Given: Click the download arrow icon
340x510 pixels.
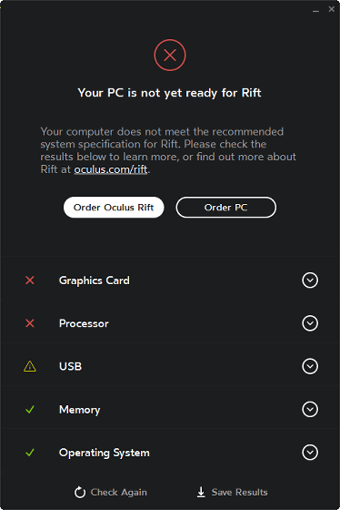Looking at the screenshot, I should [201, 492].
